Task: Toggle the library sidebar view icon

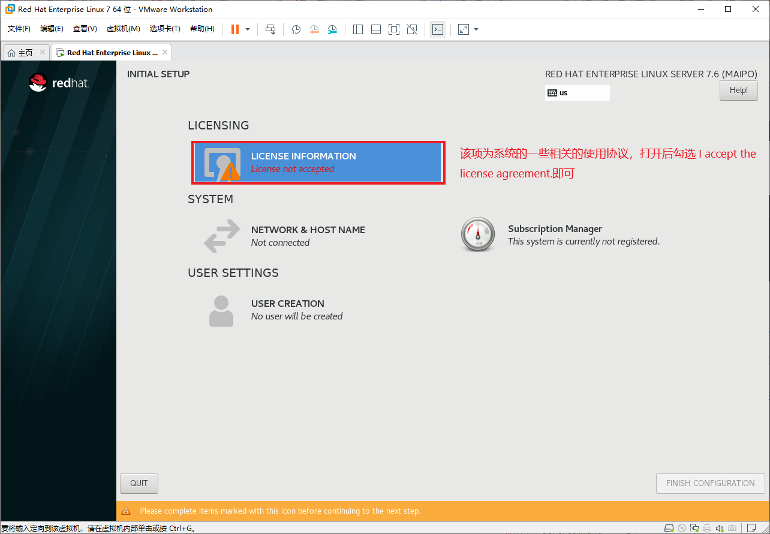Action: click(358, 29)
